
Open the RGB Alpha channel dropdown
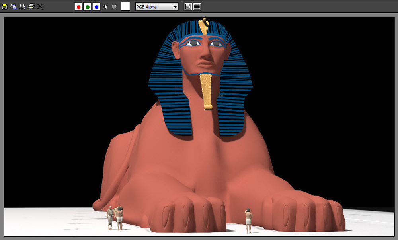(156, 7)
